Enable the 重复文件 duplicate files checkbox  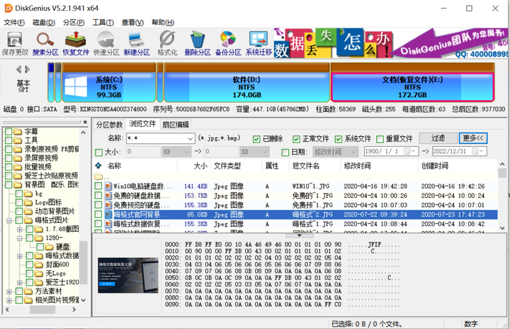(380, 139)
